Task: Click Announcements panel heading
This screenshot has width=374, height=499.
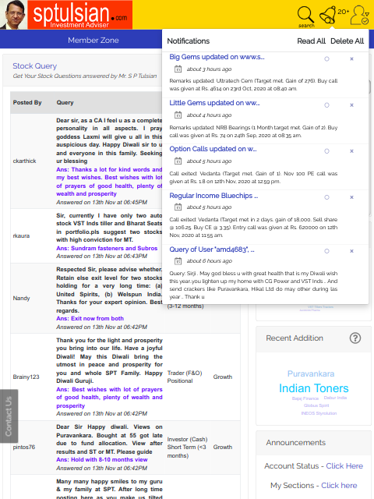Action: (296, 443)
